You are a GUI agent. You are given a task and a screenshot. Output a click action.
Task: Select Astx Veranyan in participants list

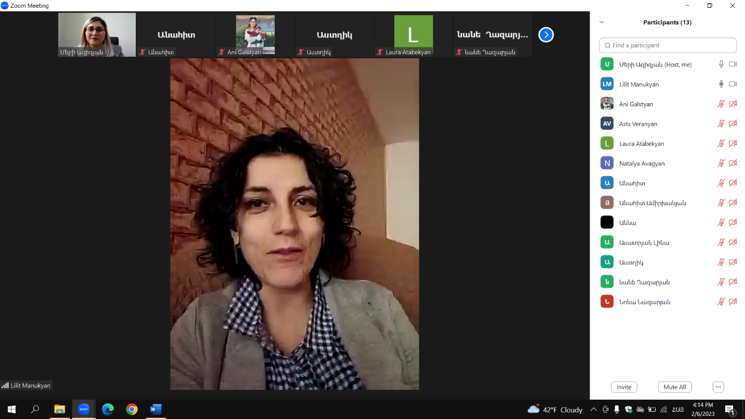[x=638, y=124]
